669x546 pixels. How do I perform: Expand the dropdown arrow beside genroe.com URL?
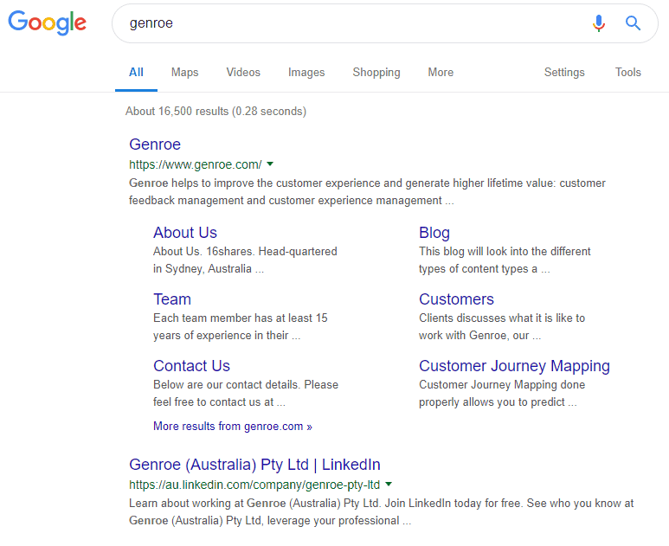270,164
